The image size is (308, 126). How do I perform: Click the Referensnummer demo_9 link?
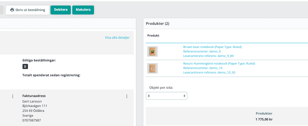202,51
